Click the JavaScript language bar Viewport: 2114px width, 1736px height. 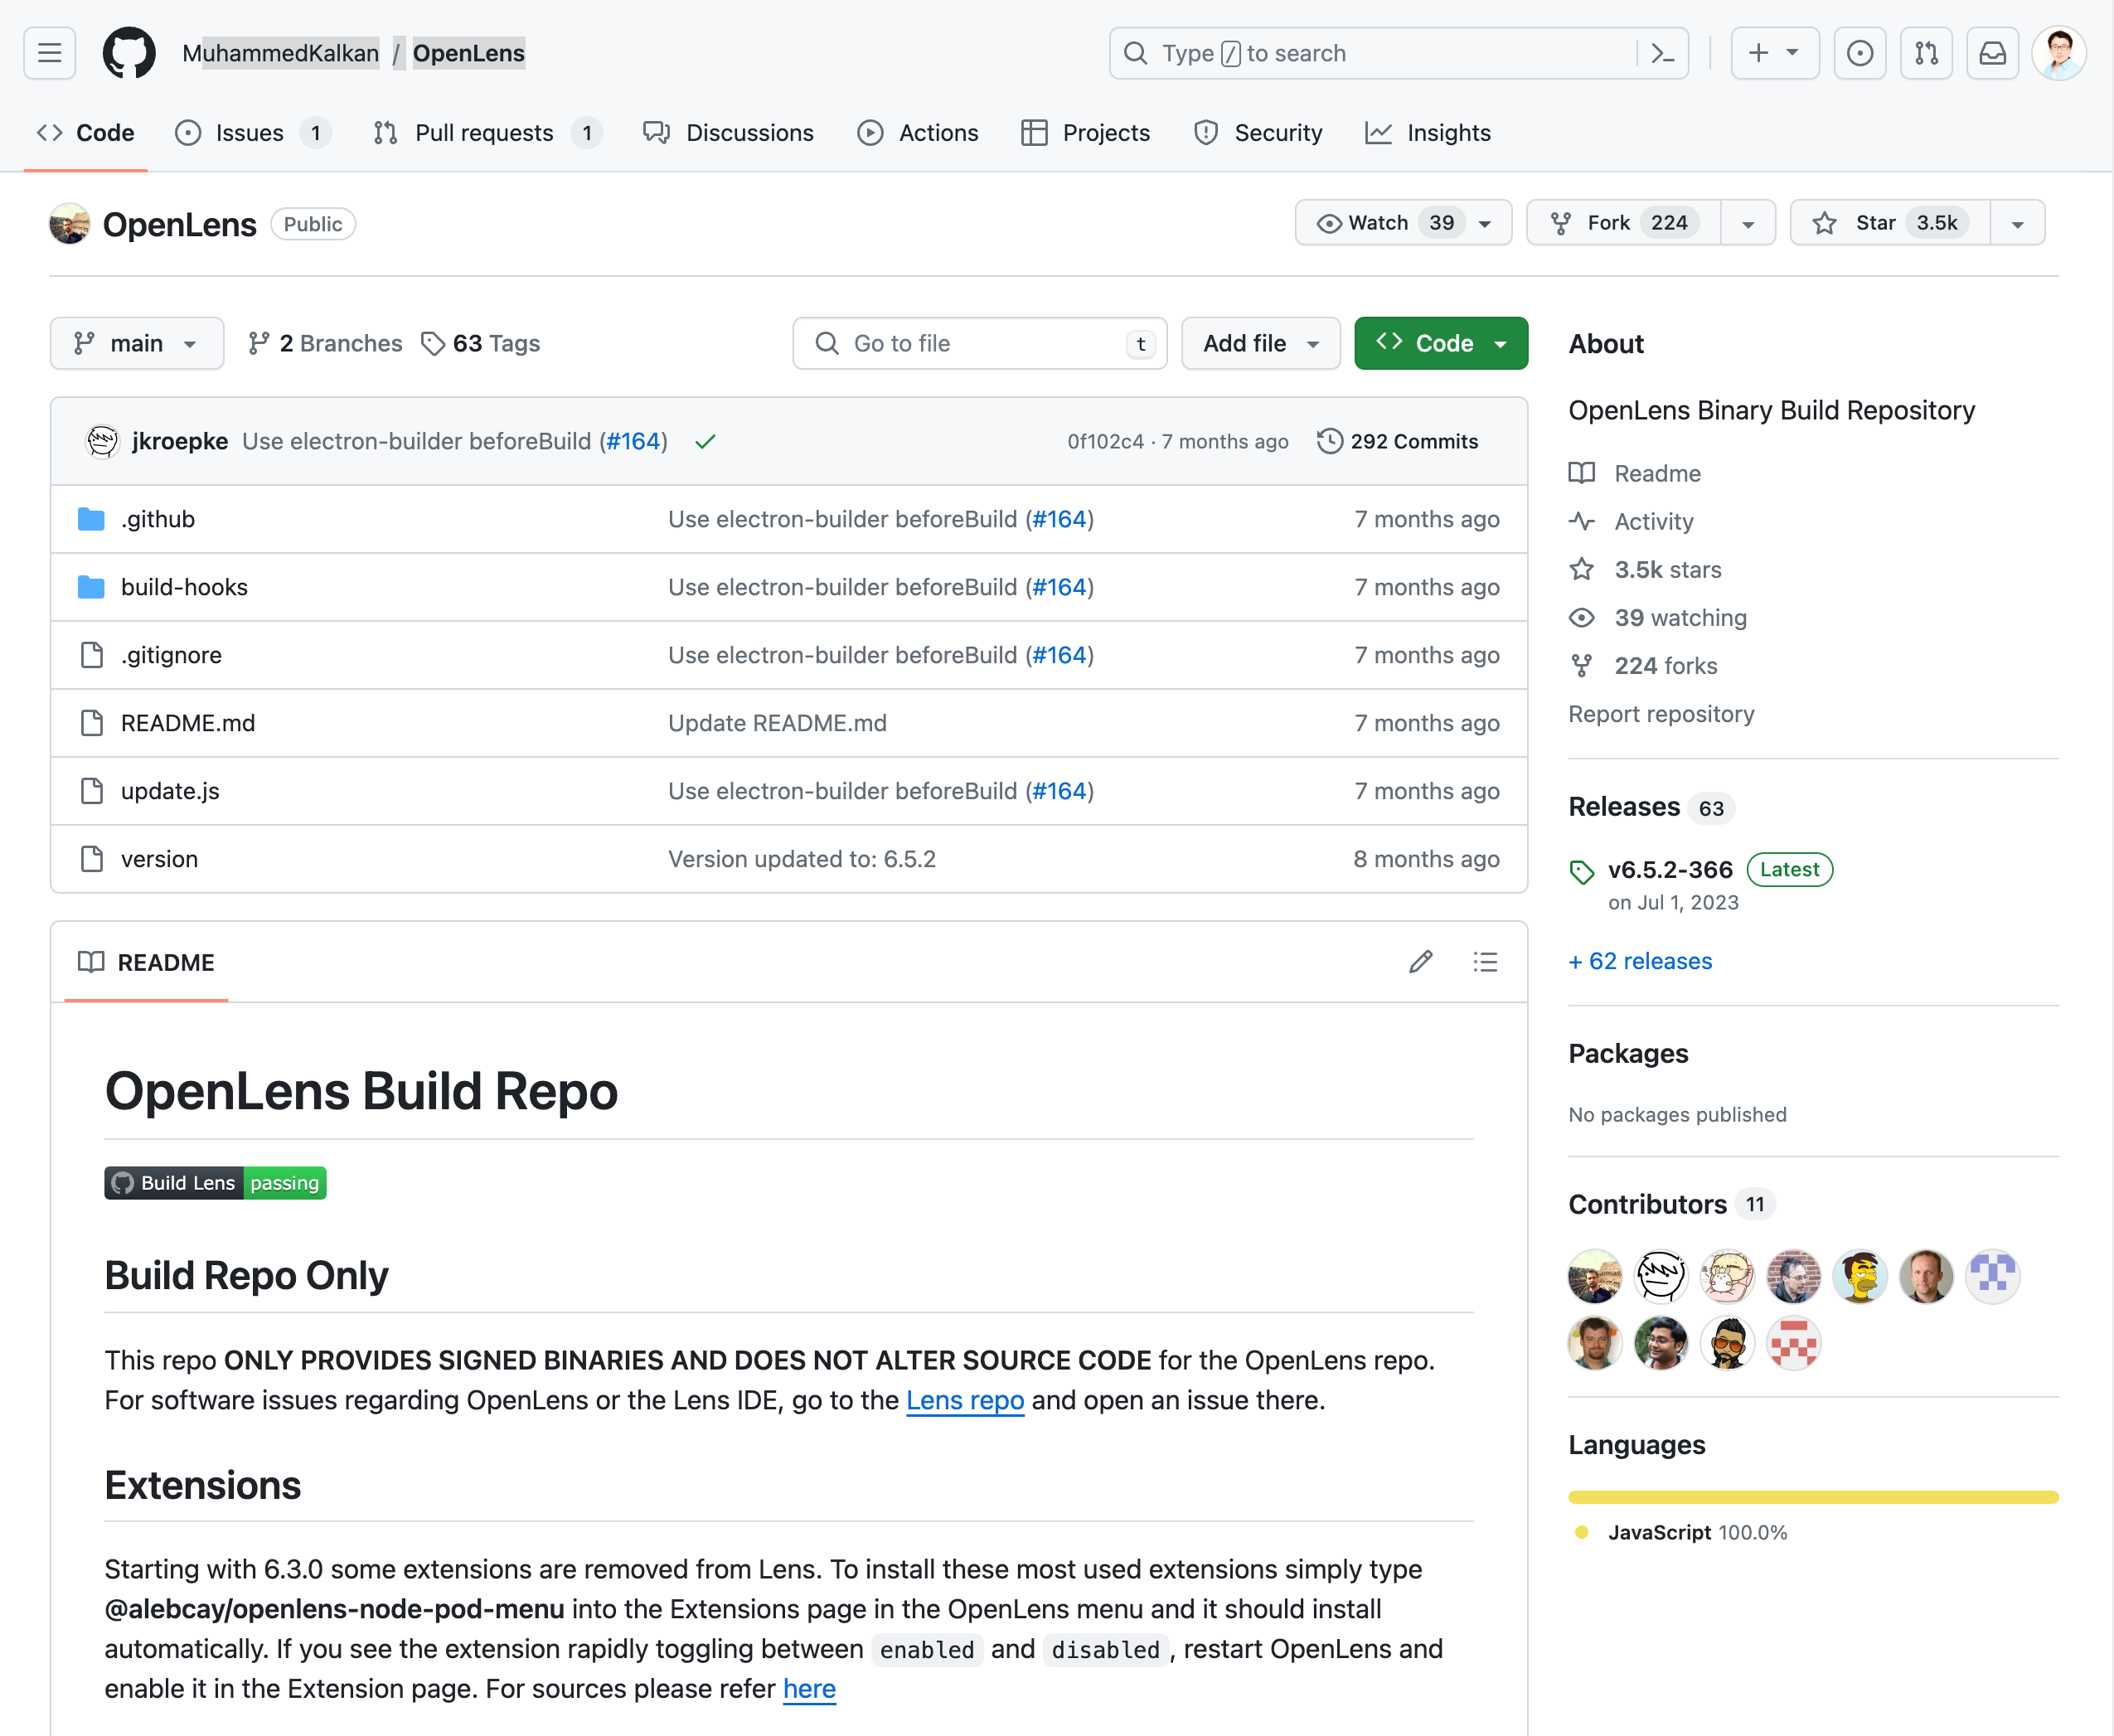click(x=1812, y=1497)
